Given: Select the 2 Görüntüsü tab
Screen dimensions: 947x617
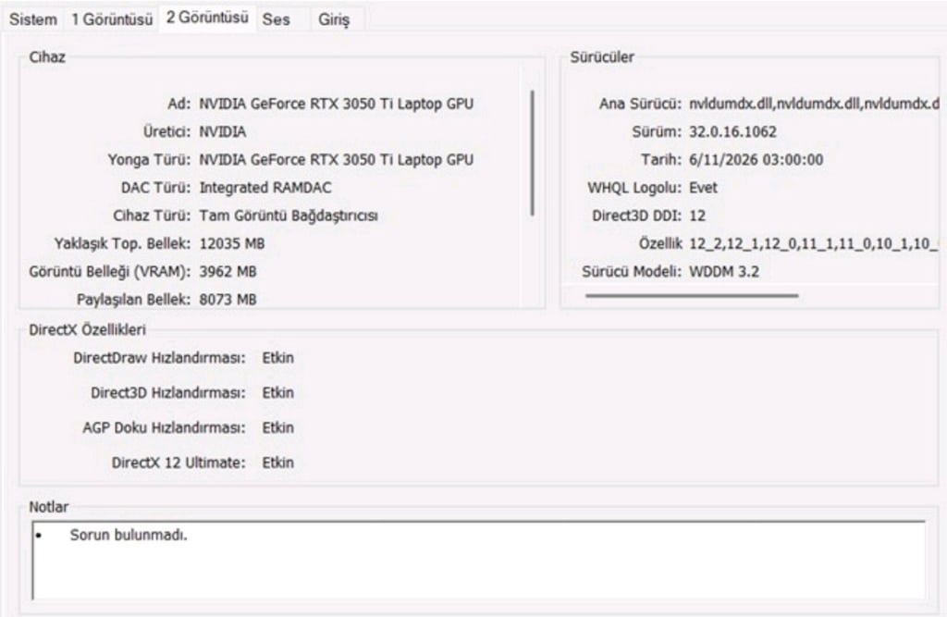Looking at the screenshot, I should [x=207, y=18].
